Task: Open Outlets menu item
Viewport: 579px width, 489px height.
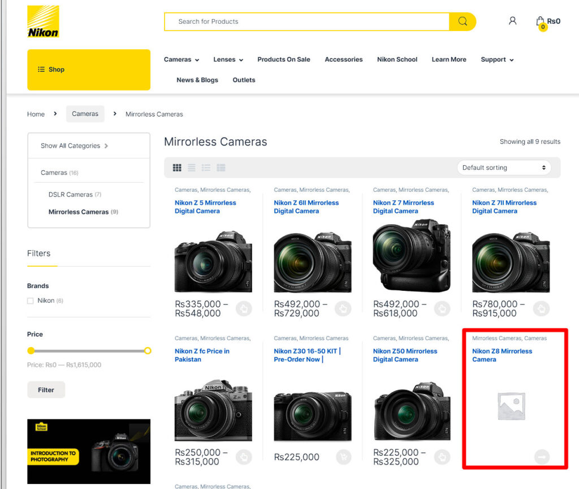Action: click(x=244, y=80)
